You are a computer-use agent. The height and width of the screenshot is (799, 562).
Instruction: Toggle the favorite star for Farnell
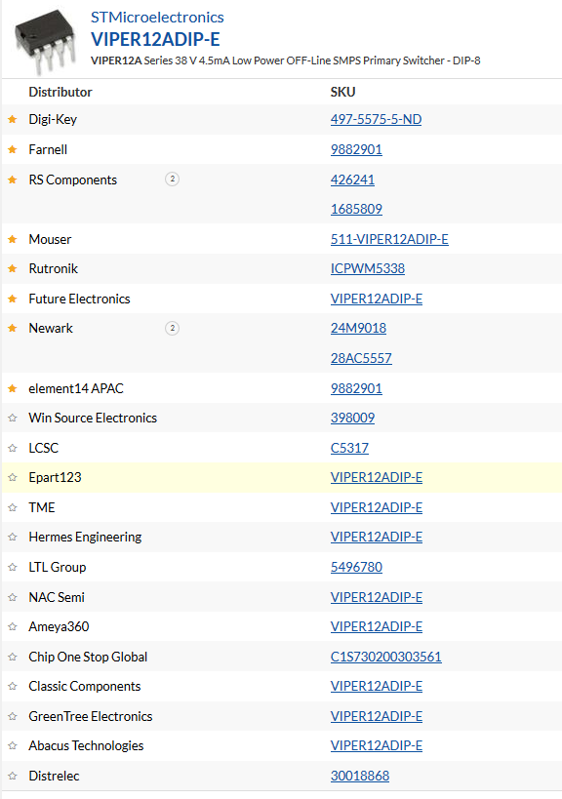click(13, 149)
